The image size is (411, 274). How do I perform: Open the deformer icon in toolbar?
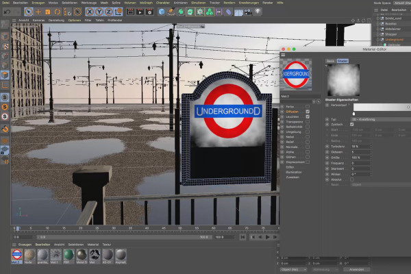(x=229, y=12)
